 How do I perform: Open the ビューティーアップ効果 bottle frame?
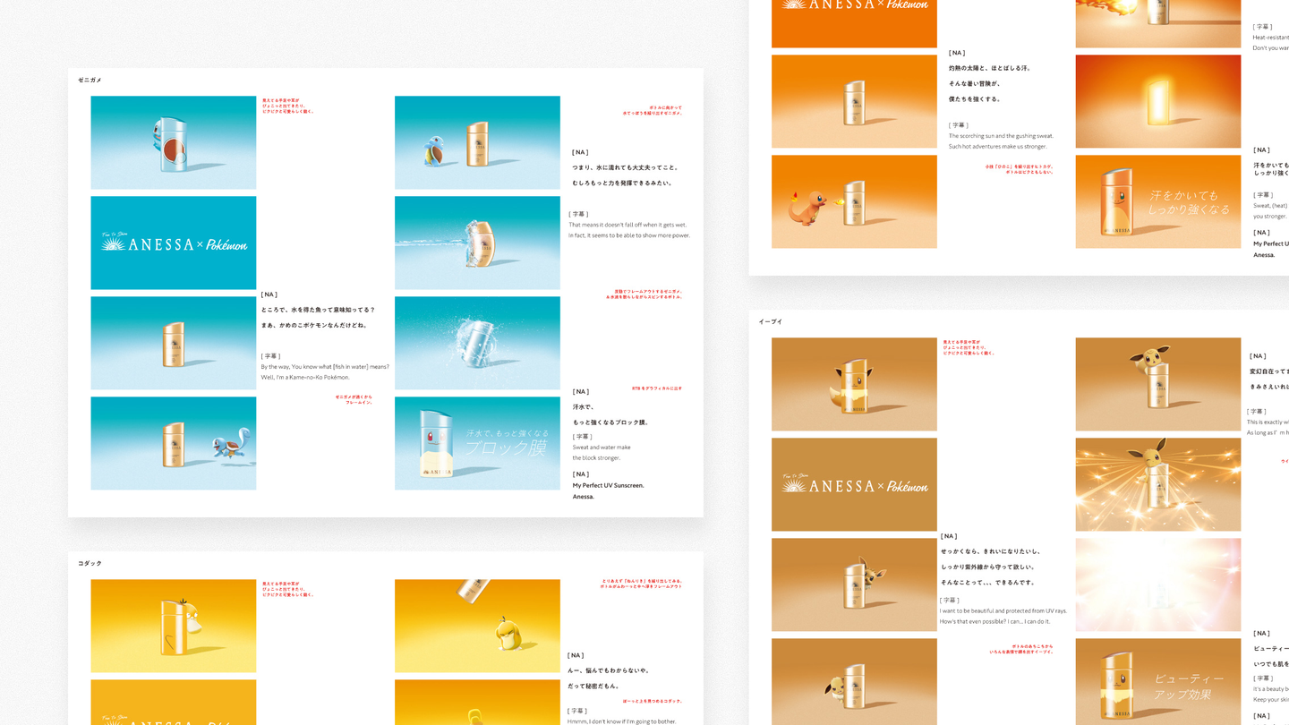pyautogui.click(x=1158, y=681)
